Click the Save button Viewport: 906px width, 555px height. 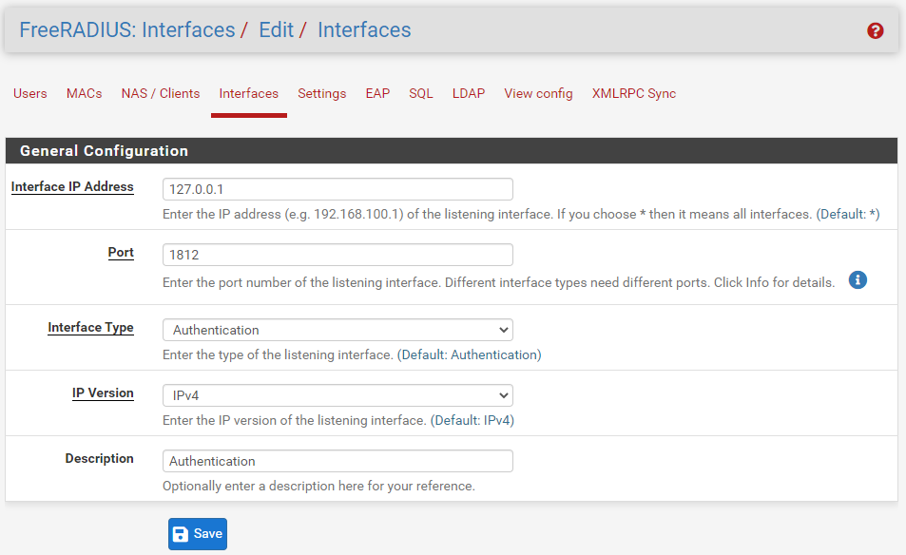(198, 534)
